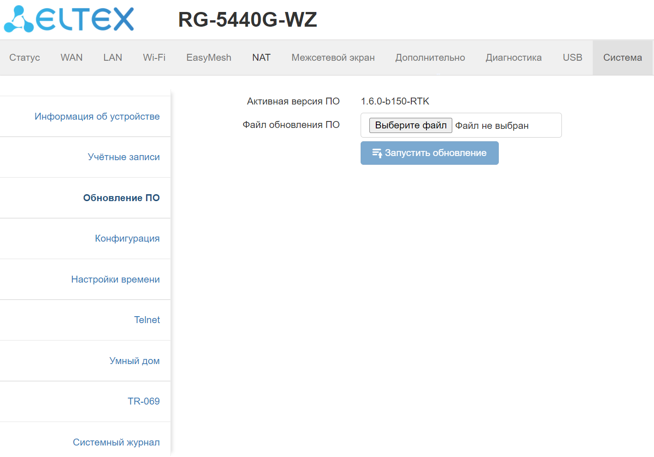Open Информация об устройстве page
This screenshot has width=654, height=457.
(97, 116)
